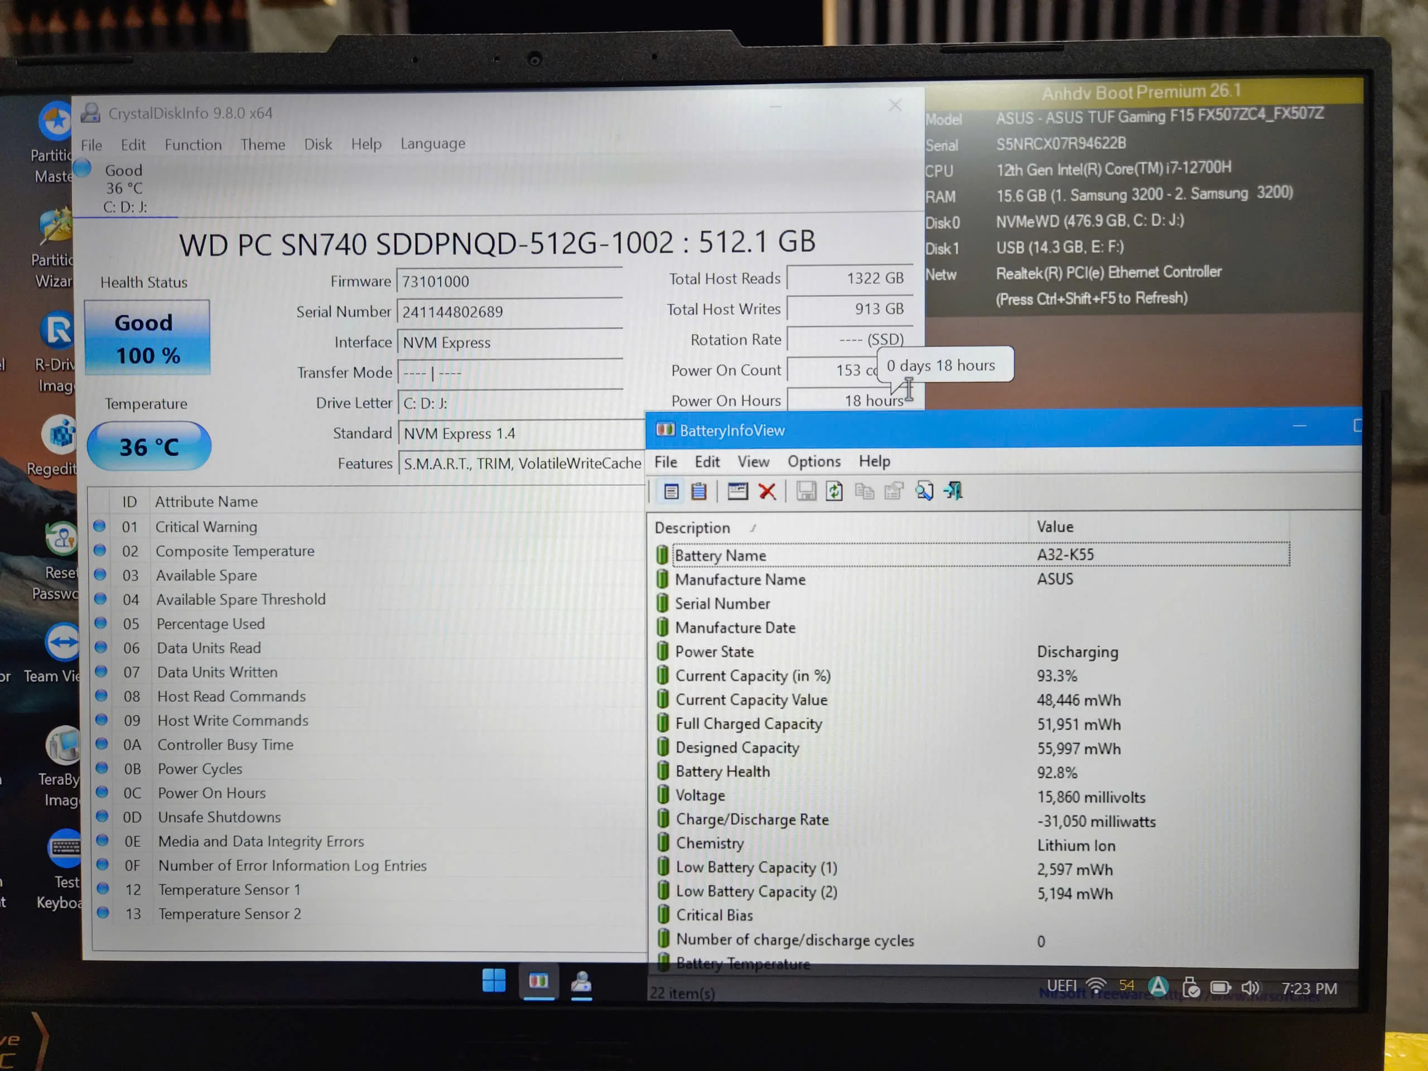
Task: Click the Firmware field 73101000
Action: pyautogui.click(x=509, y=282)
